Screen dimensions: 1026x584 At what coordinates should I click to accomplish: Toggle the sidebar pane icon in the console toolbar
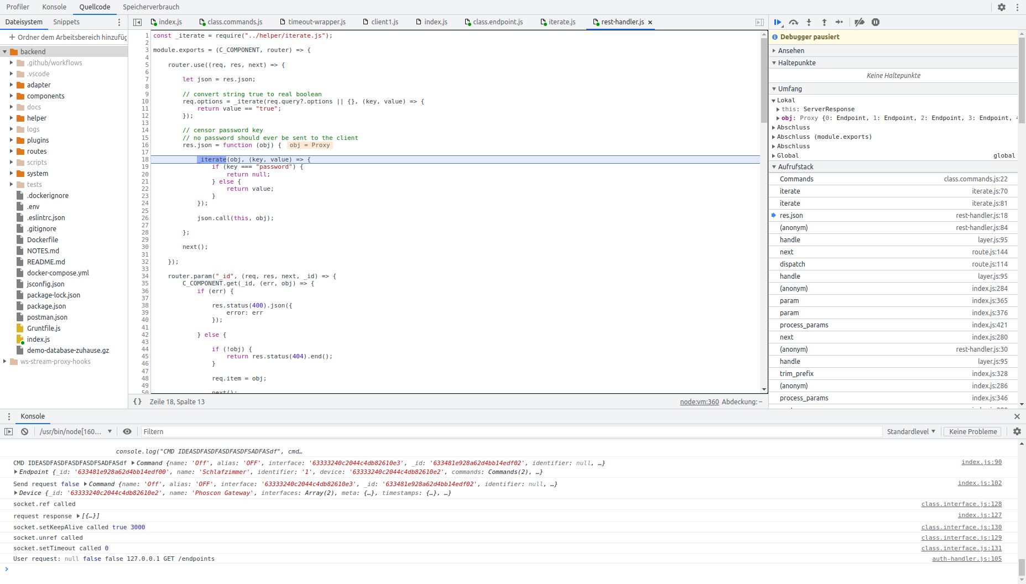pyautogui.click(x=8, y=431)
